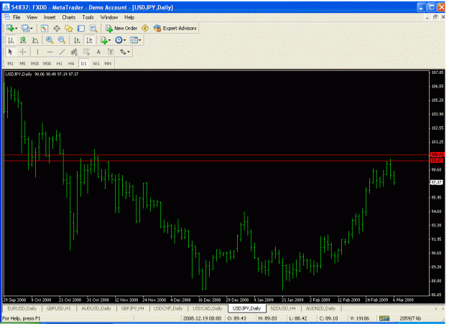Open the Window menu
The width and height of the screenshot is (449, 324).
coord(108,17)
